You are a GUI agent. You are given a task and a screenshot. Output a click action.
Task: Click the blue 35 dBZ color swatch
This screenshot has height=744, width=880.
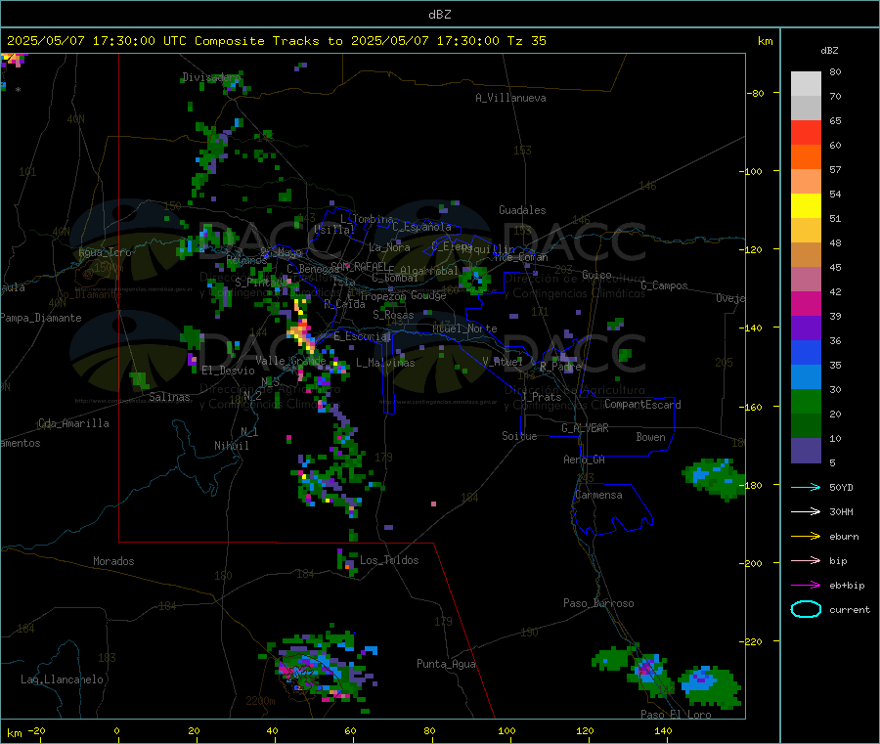(x=806, y=352)
